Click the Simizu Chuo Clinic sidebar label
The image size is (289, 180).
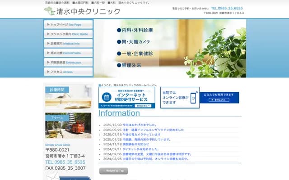point(58,145)
